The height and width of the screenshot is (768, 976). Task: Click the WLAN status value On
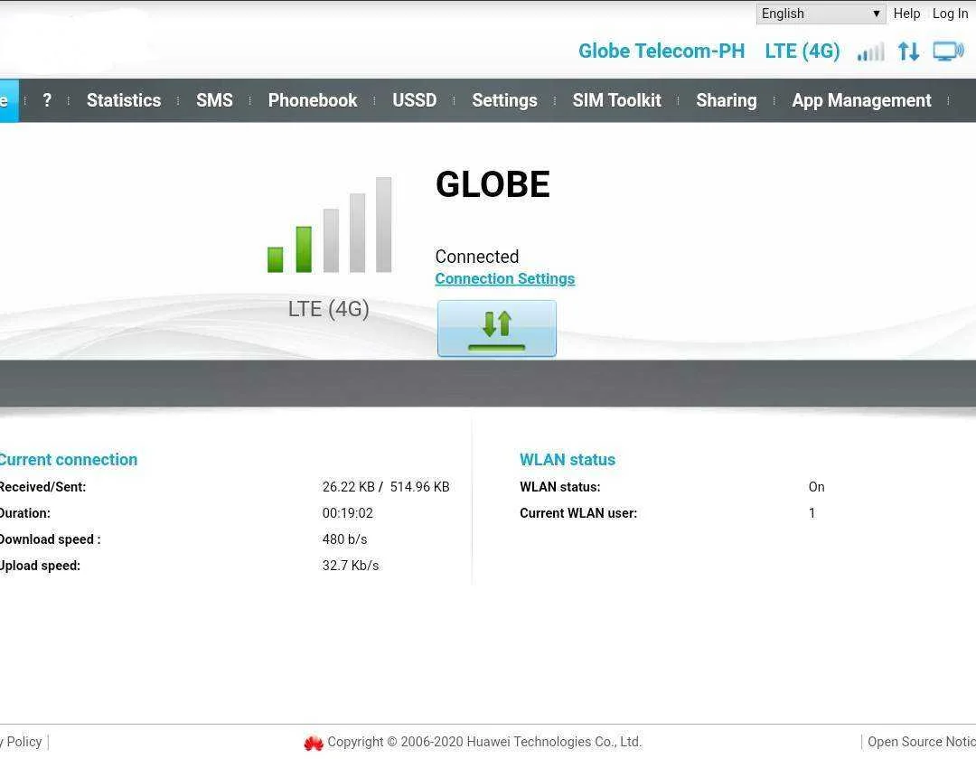pyautogui.click(x=817, y=487)
